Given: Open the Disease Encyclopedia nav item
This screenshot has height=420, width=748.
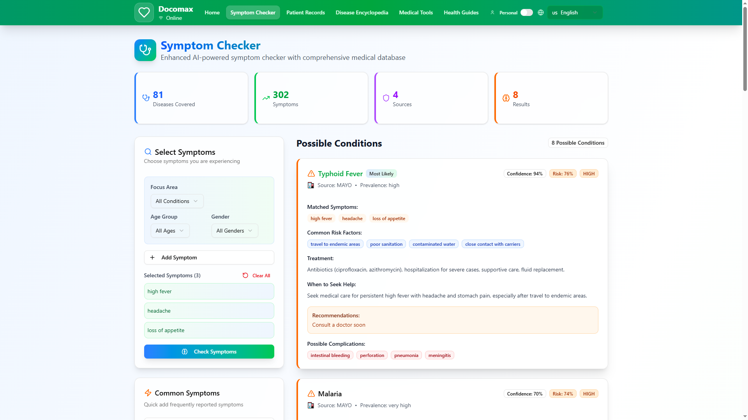Looking at the screenshot, I should point(362,12).
